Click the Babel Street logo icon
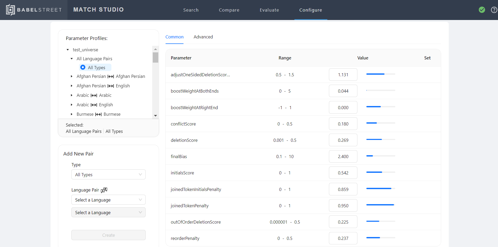 (11, 10)
